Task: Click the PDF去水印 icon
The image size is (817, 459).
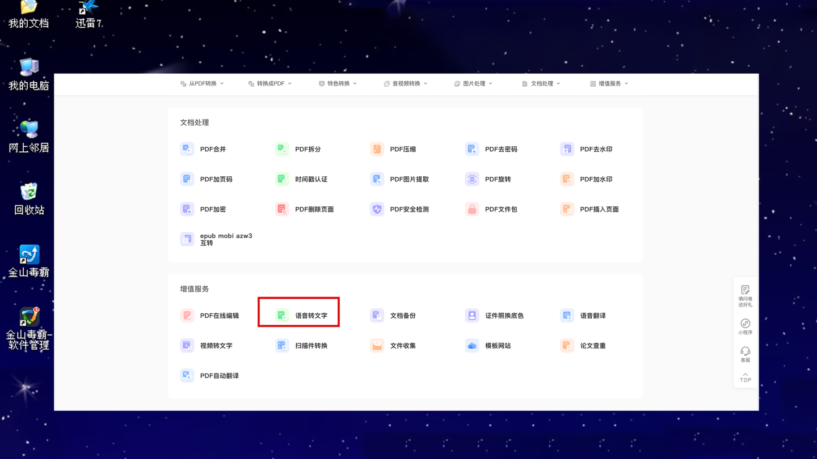Action: pos(567,149)
